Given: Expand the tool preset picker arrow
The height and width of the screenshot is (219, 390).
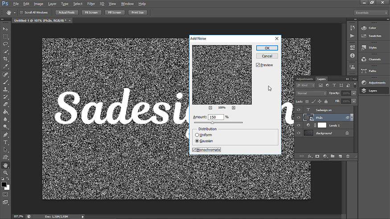Looking at the screenshot, I should 15,12.
